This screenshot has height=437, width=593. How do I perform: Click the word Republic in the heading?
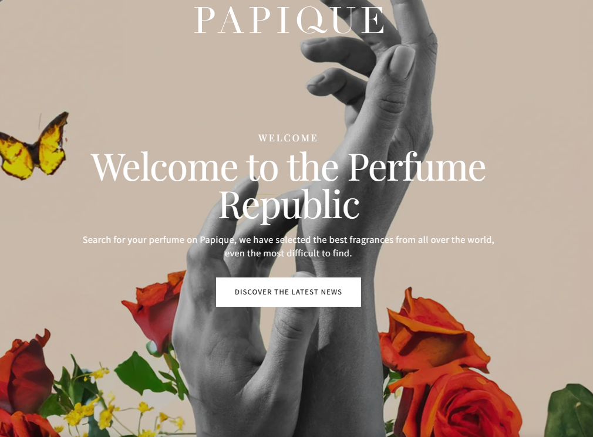click(x=289, y=205)
